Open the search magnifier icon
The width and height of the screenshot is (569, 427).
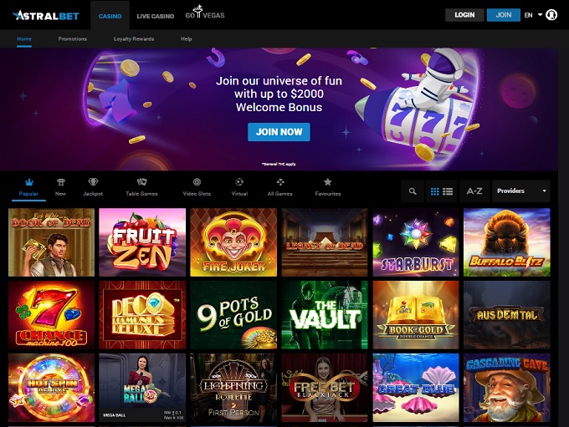[x=413, y=191]
